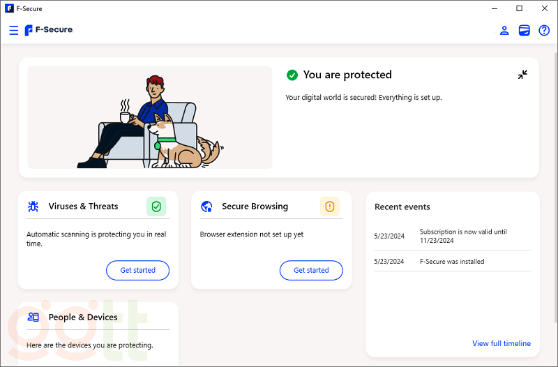Collapse the protection status banner
Image resolution: width=558 pixels, height=367 pixels.
522,75
